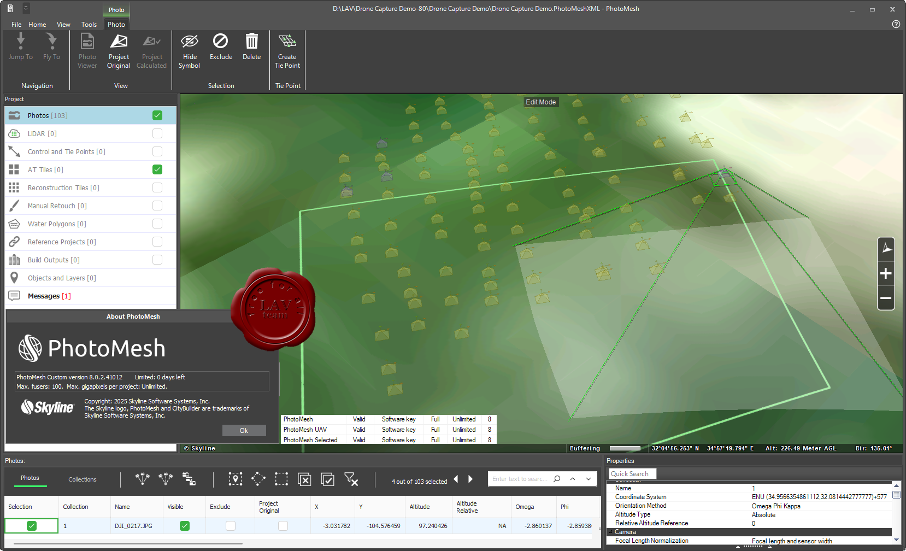Go to previous selected photo arrow
This screenshot has width=906, height=551.
456,479
